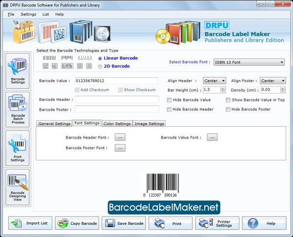The width and height of the screenshot is (293, 237).
Task: Click the linear and 2D barcode cards icon
Action: (52, 32)
